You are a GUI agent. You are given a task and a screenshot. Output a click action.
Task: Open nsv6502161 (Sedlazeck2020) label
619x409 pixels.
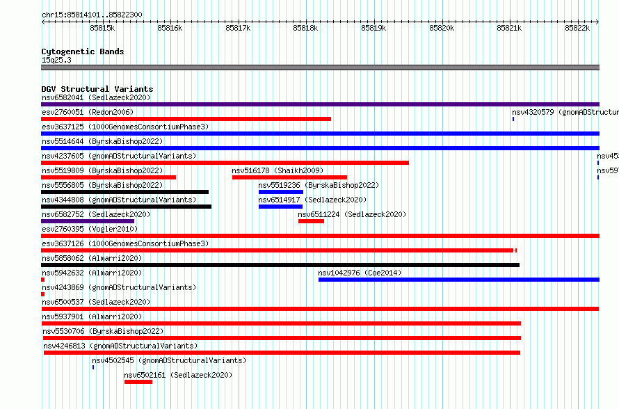pos(178,375)
